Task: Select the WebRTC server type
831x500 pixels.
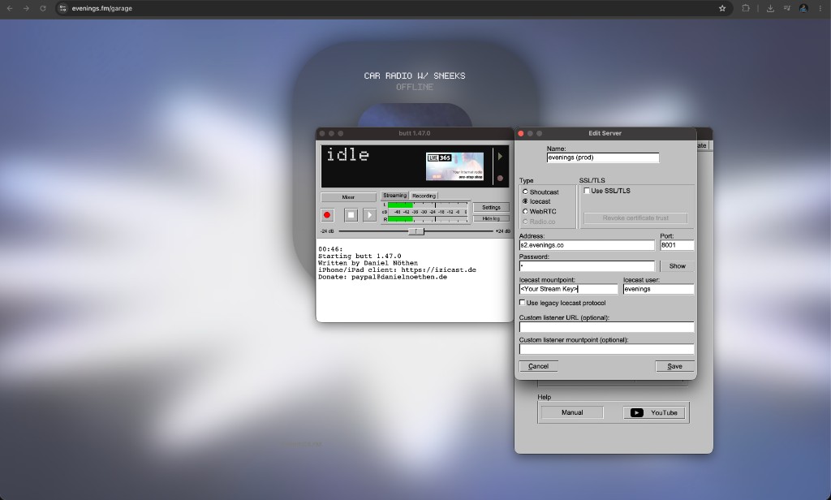Action: pos(540,211)
